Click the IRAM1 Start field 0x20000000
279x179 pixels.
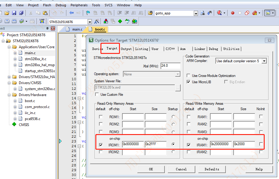click(221, 144)
